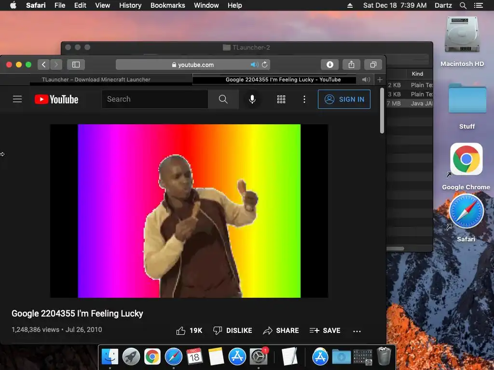494x370 pixels.
Task: Open App Store in the Dock
Action: click(x=237, y=357)
